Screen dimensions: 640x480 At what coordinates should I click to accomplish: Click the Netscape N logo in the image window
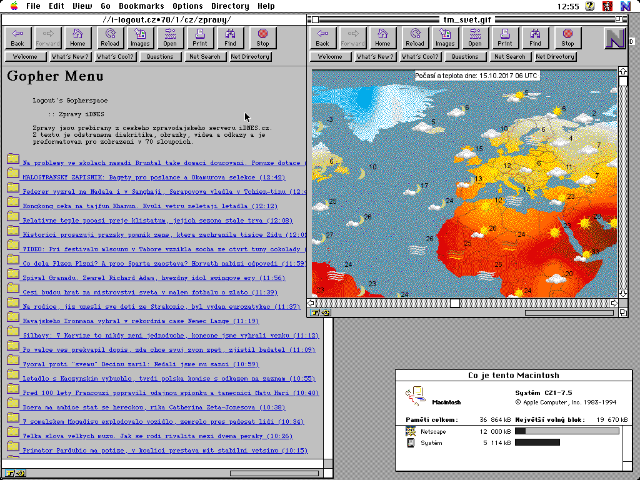pyautogui.click(x=614, y=38)
